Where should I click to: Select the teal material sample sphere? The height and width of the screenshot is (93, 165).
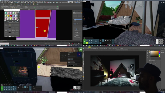click(x=6, y=13)
